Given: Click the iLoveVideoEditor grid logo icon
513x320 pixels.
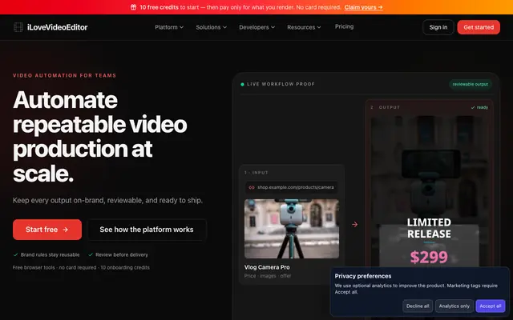Looking at the screenshot, I should click(x=18, y=27).
